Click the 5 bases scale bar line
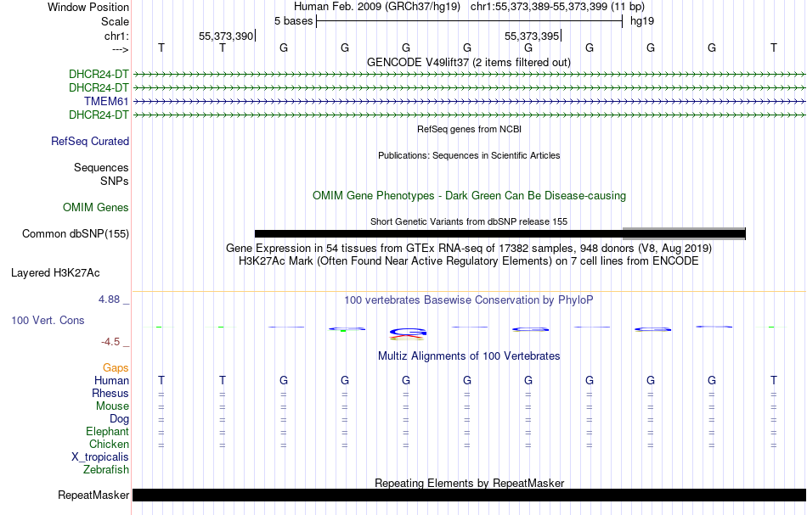 (470, 21)
